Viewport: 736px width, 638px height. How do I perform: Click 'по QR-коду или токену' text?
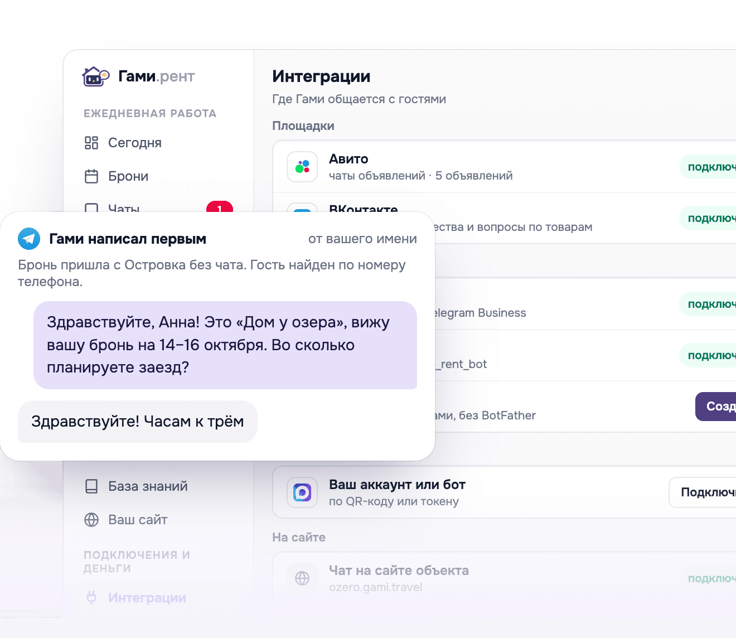coord(394,501)
